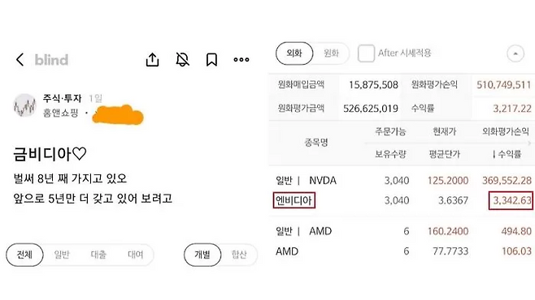Open the 주식·투자 topic channel link
Image resolution: width=535 pixels, height=300 pixels.
tap(62, 98)
